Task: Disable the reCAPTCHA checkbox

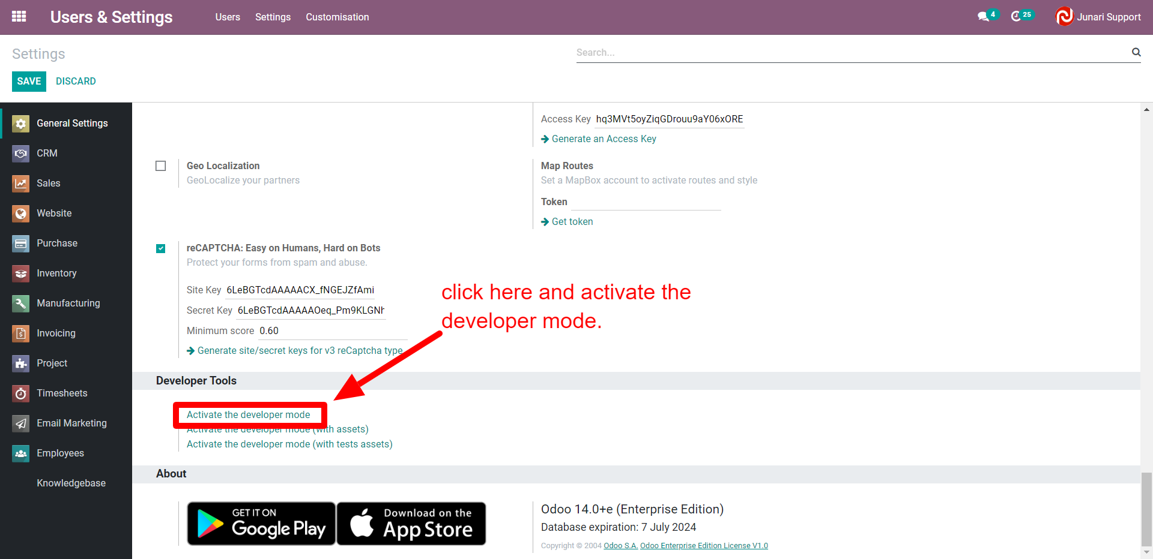Action: pos(161,248)
